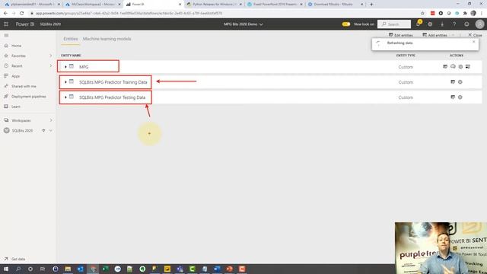The width and height of the screenshot is (487, 274).
Task: Edit the SQLBits MPG Predictor Training Data entity
Action: 453,82
